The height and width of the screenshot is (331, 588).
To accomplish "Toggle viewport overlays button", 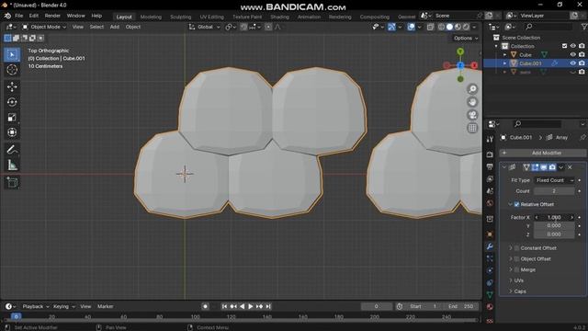I will pyautogui.click(x=411, y=27).
